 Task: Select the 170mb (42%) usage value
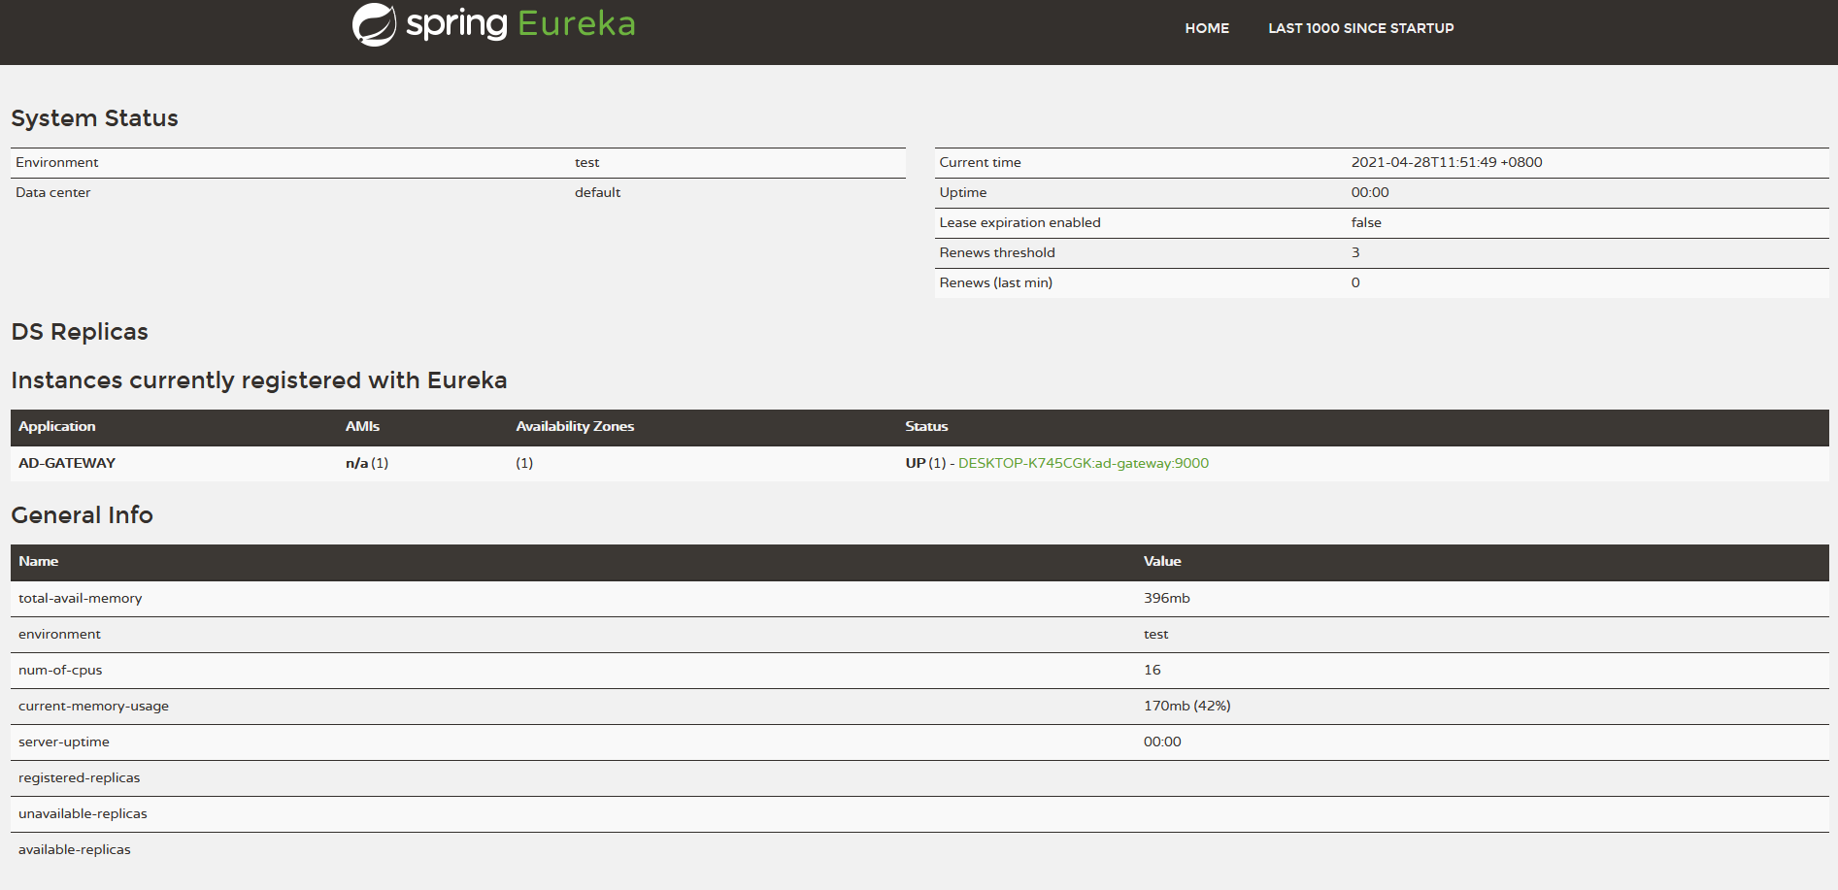[1187, 706]
